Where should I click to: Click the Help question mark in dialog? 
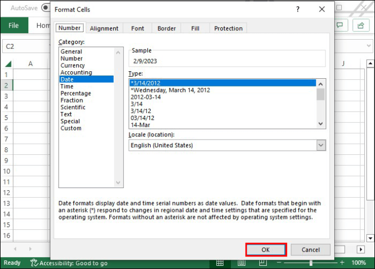[297, 9]
